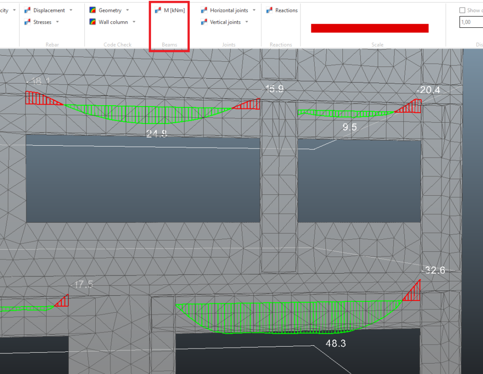
Task: Expand the Geometry dropdown arrow
Action: 127,10
